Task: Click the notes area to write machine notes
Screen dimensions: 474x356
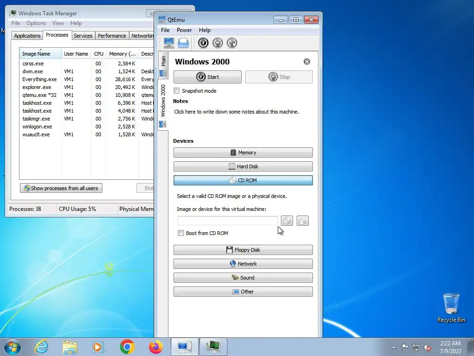Action: [237, 112]
